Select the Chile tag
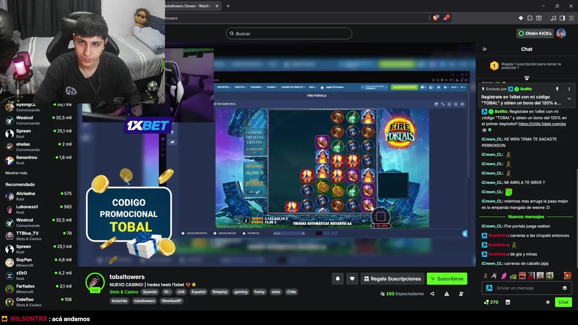Image resolution: width=578 pixels, height=325 pixels. pos(292,292)
